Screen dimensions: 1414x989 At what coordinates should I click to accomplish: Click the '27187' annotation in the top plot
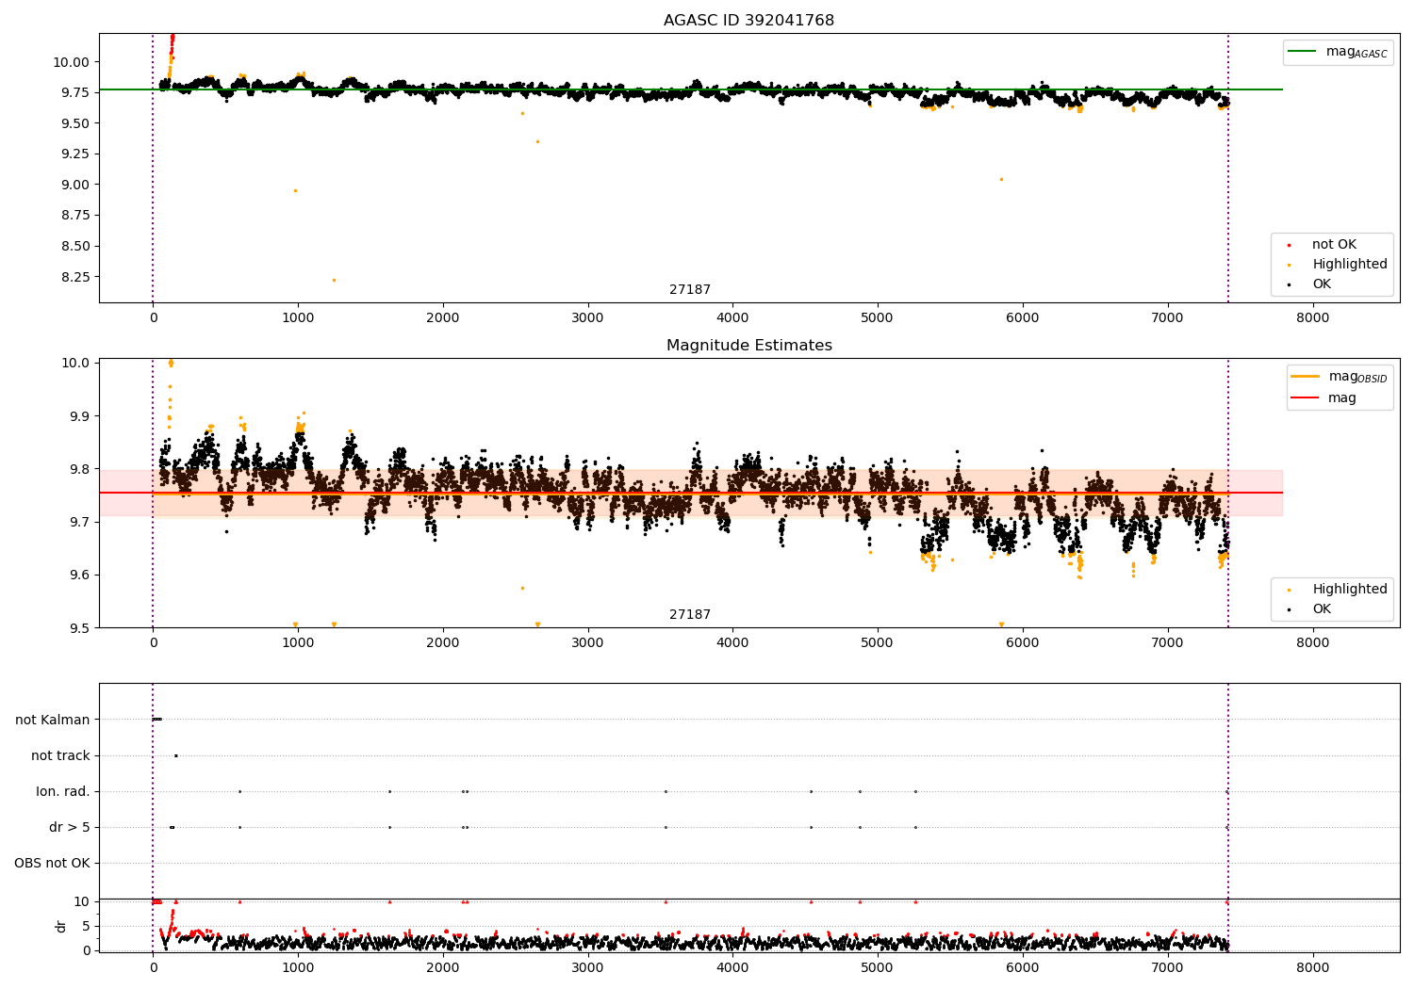coord(690,289)
